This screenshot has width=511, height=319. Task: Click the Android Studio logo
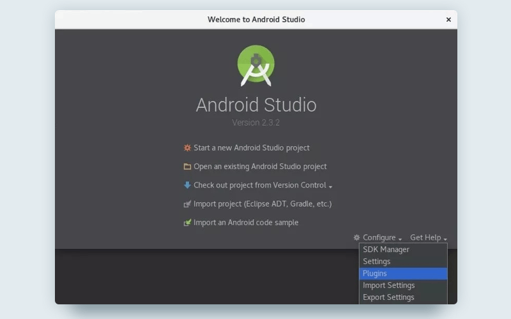point(256,66)
